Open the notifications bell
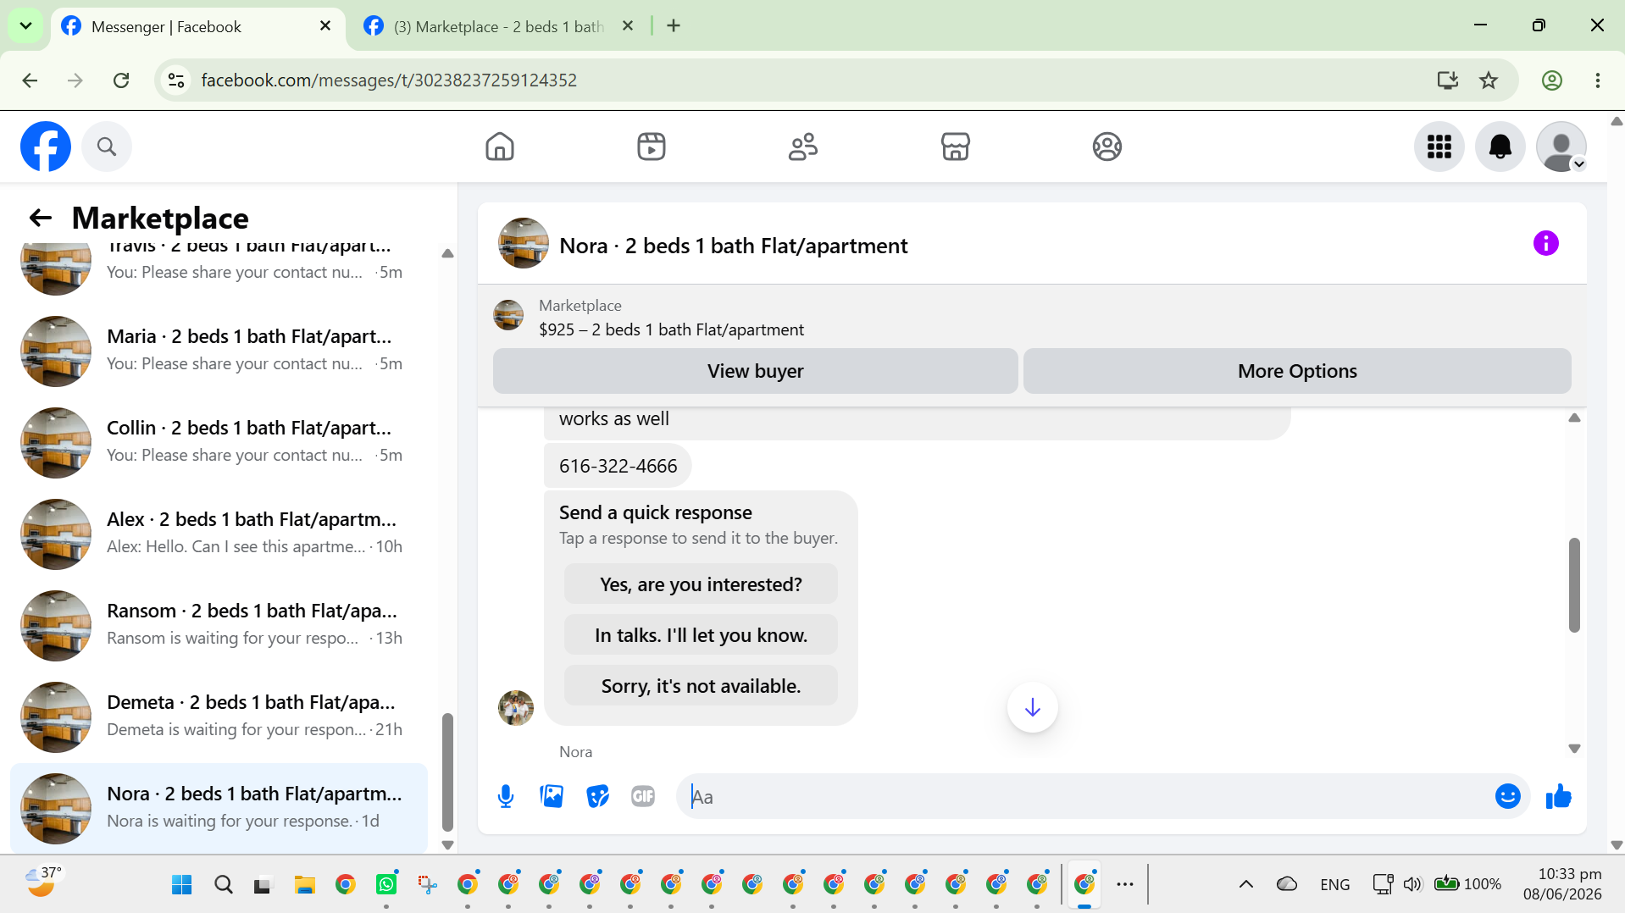Image resolution: width=1625 pixels, height=913 pixels. [1500, 147]
